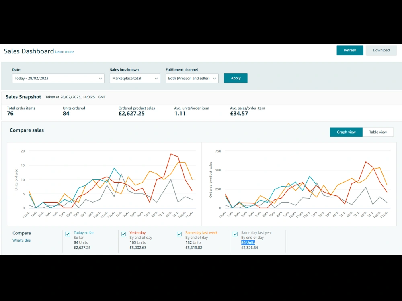Click the 'Ordered product sales' axis label on right chart

(211, 180)
